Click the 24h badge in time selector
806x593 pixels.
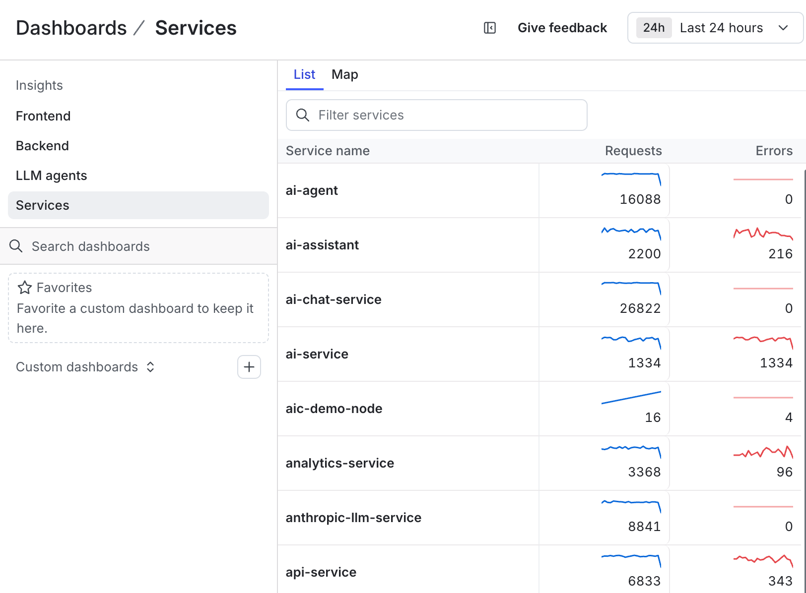point(654,28)
